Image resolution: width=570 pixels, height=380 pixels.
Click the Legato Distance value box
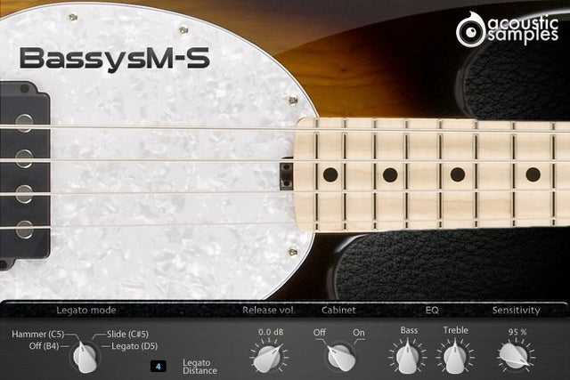(159, 365)
